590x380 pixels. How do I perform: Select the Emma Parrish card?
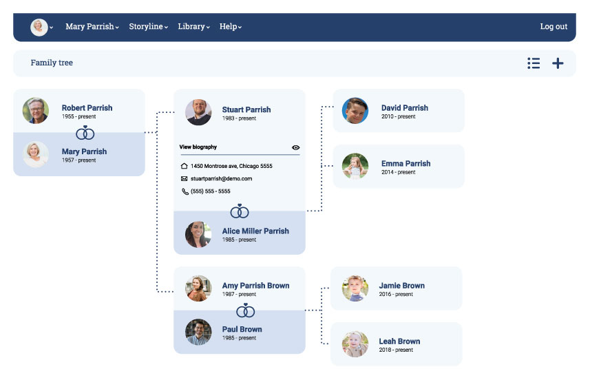399,167
